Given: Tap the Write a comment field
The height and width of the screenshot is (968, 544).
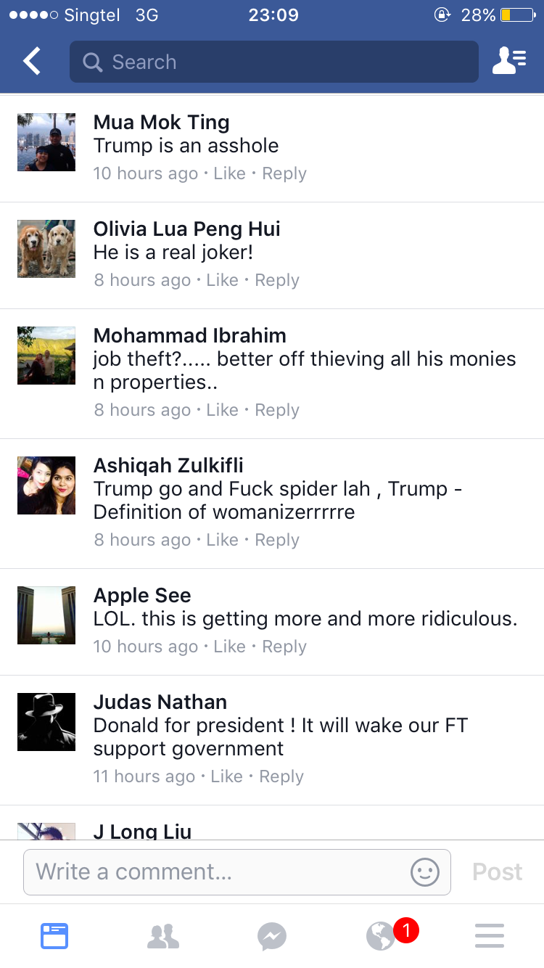Looking at the screenshot, I should coord(237,872).
